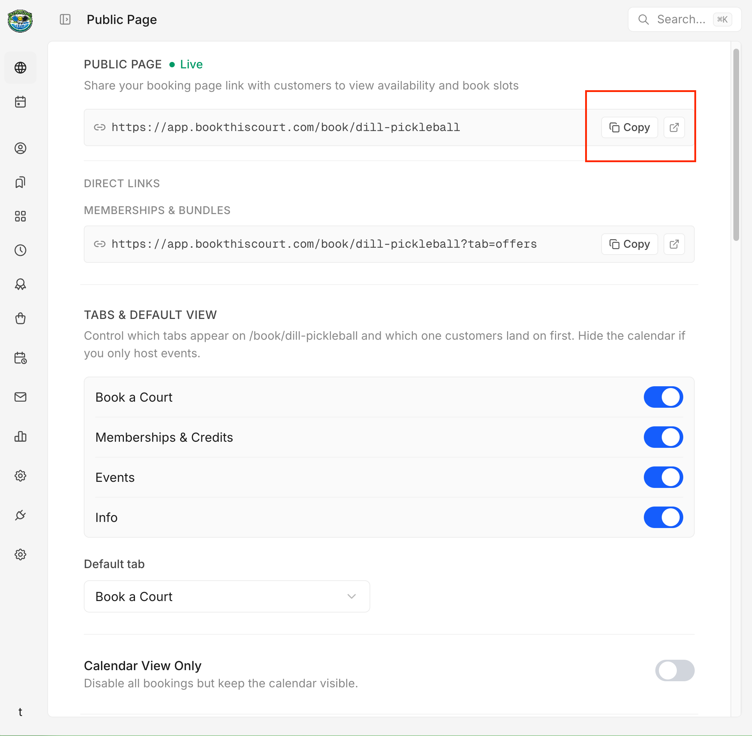Viewport: 752px width, 736px height.
Task: Click the 't' avatar at sidebar bottom
Action: [x=20, y=712]
